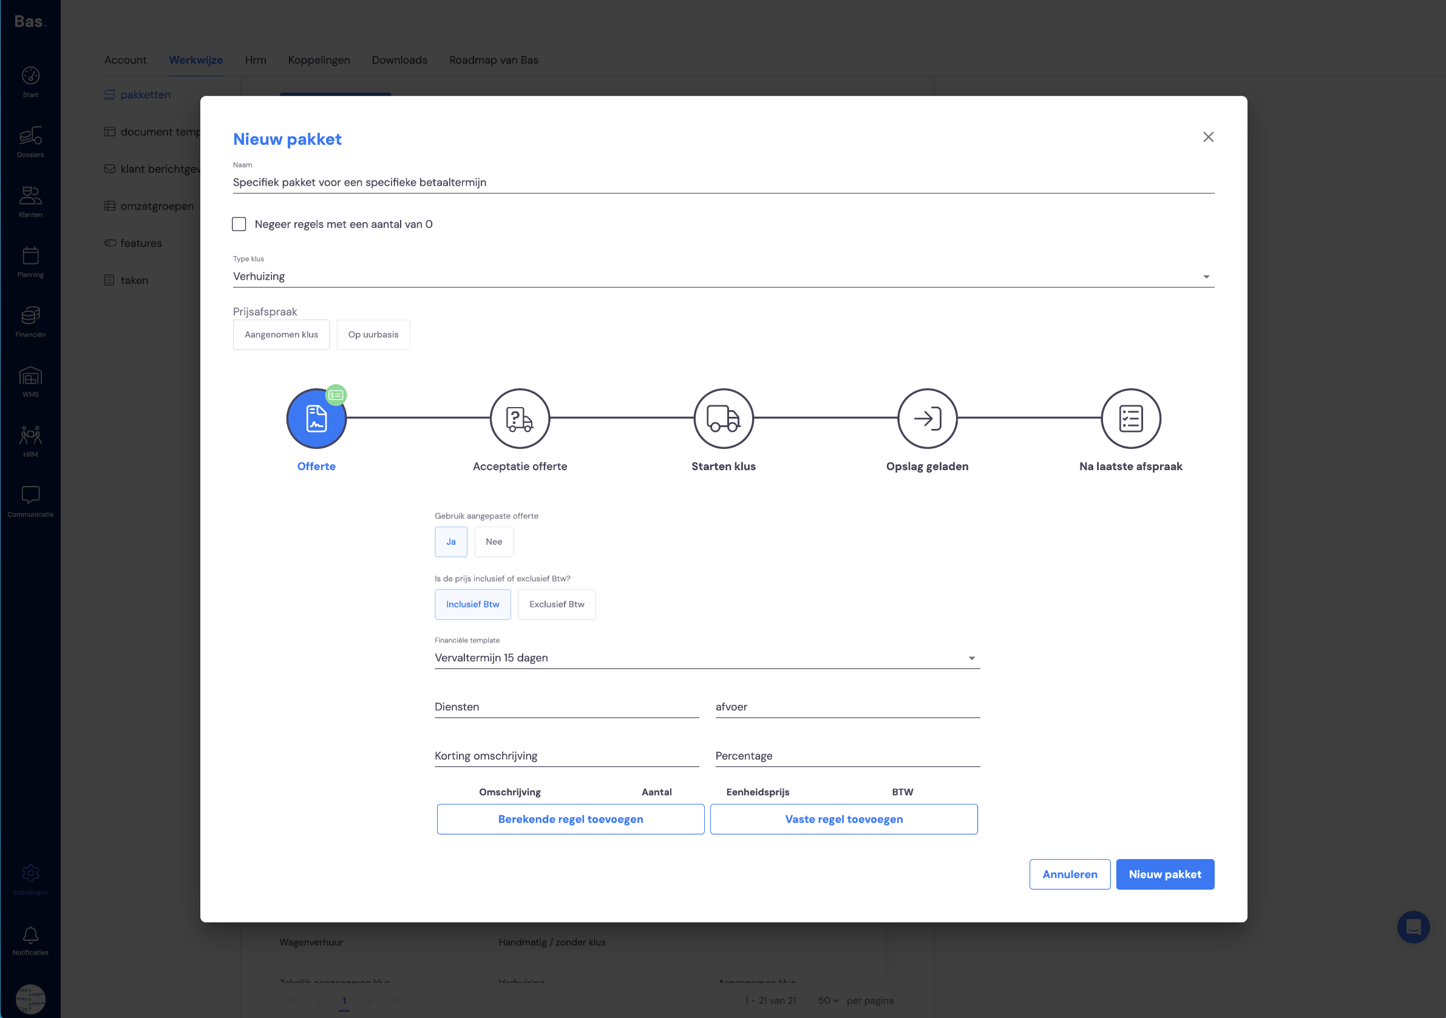Choose Nee for aangepaste offerte

(494, 541)
